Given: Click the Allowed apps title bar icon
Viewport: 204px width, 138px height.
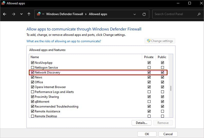Looking at the screenshot, I should (x=3, y=3).
